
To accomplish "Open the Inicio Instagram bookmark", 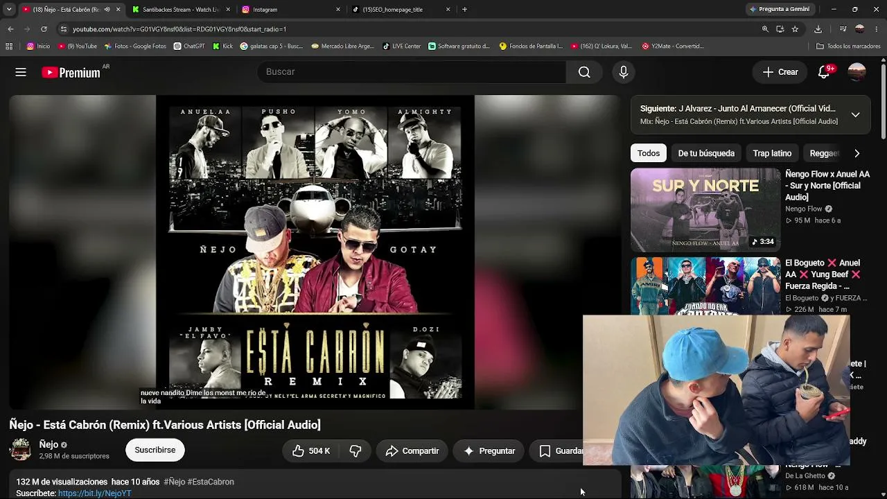I will (x=39, y=46).
